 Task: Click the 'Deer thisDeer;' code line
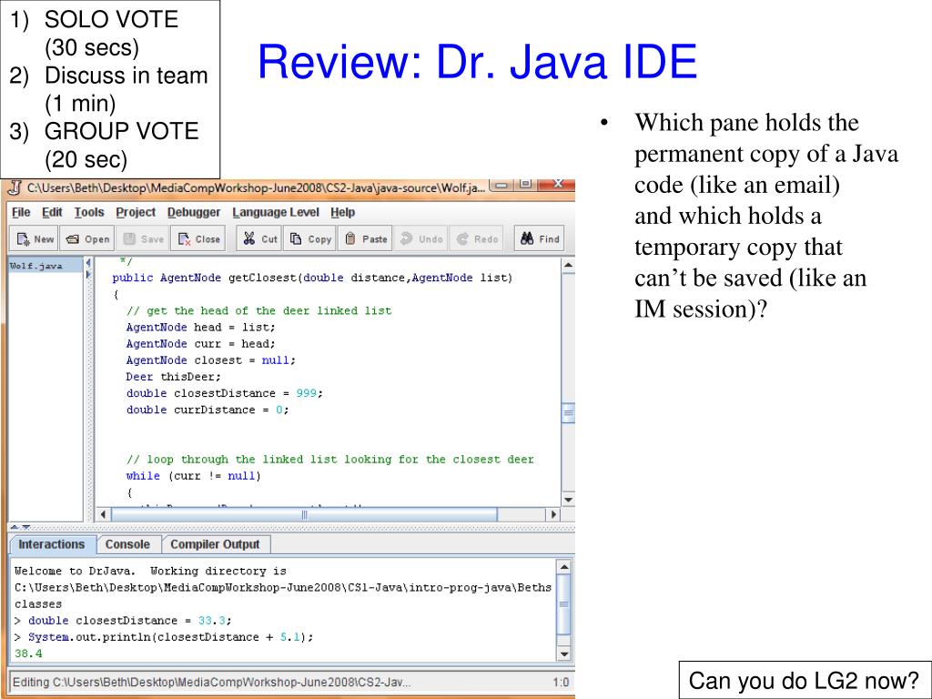(173, 377)
